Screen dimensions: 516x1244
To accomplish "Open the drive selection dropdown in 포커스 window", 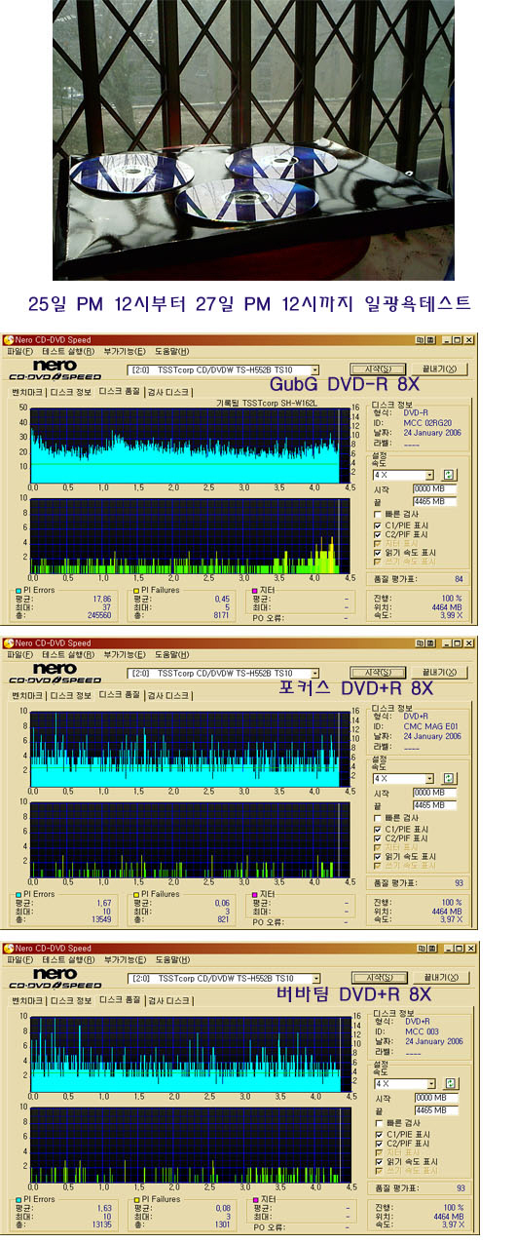I will (314, 675).
